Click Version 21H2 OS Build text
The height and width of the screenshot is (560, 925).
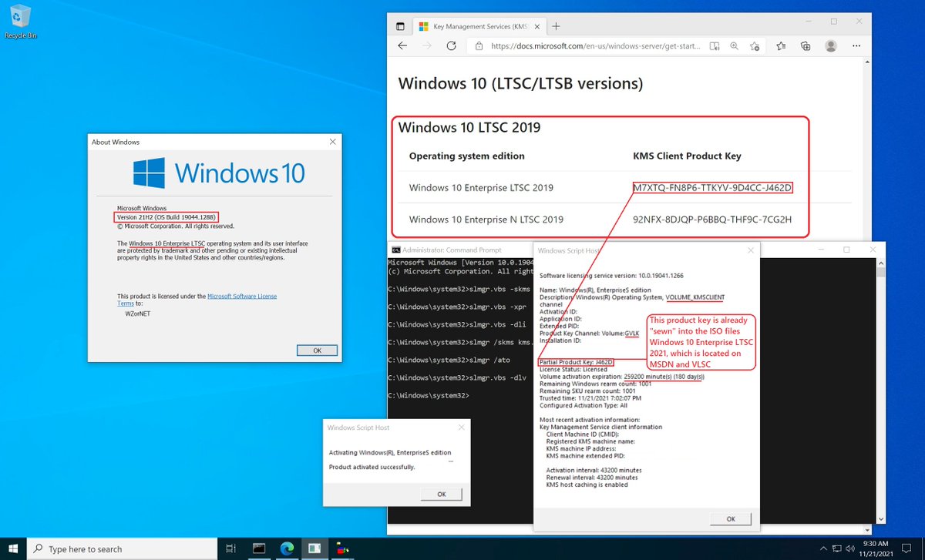point(166,217)
